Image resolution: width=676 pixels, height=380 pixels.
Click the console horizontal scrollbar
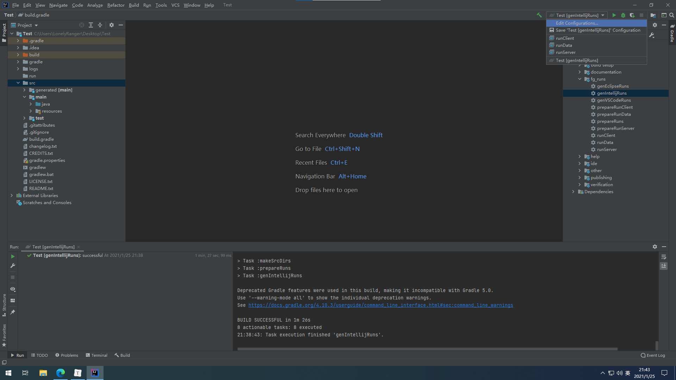point(427,349)
